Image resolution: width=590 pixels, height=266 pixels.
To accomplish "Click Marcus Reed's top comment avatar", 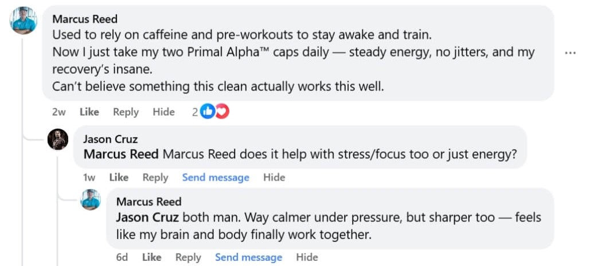I will (x=24, y=21).
